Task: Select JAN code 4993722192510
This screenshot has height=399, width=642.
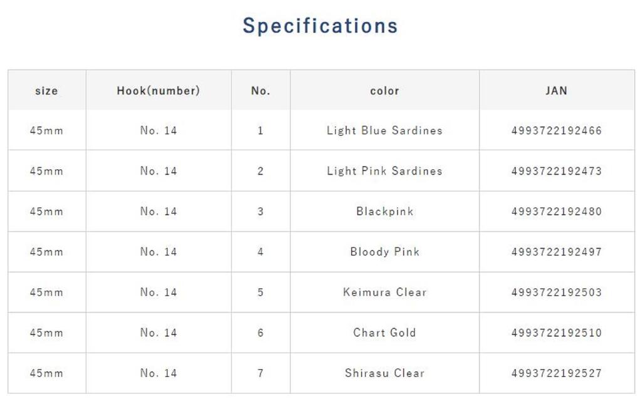Action: pyautogui.click(x=556, y=333)
